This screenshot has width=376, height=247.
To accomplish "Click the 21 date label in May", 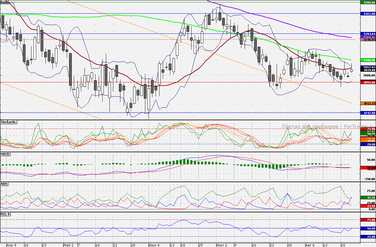I will click(x=115, y=245).
